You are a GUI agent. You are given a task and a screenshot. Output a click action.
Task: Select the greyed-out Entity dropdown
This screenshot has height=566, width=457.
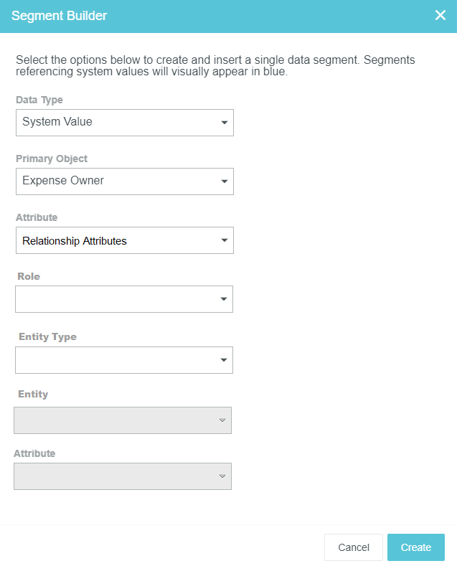[115, 420]
